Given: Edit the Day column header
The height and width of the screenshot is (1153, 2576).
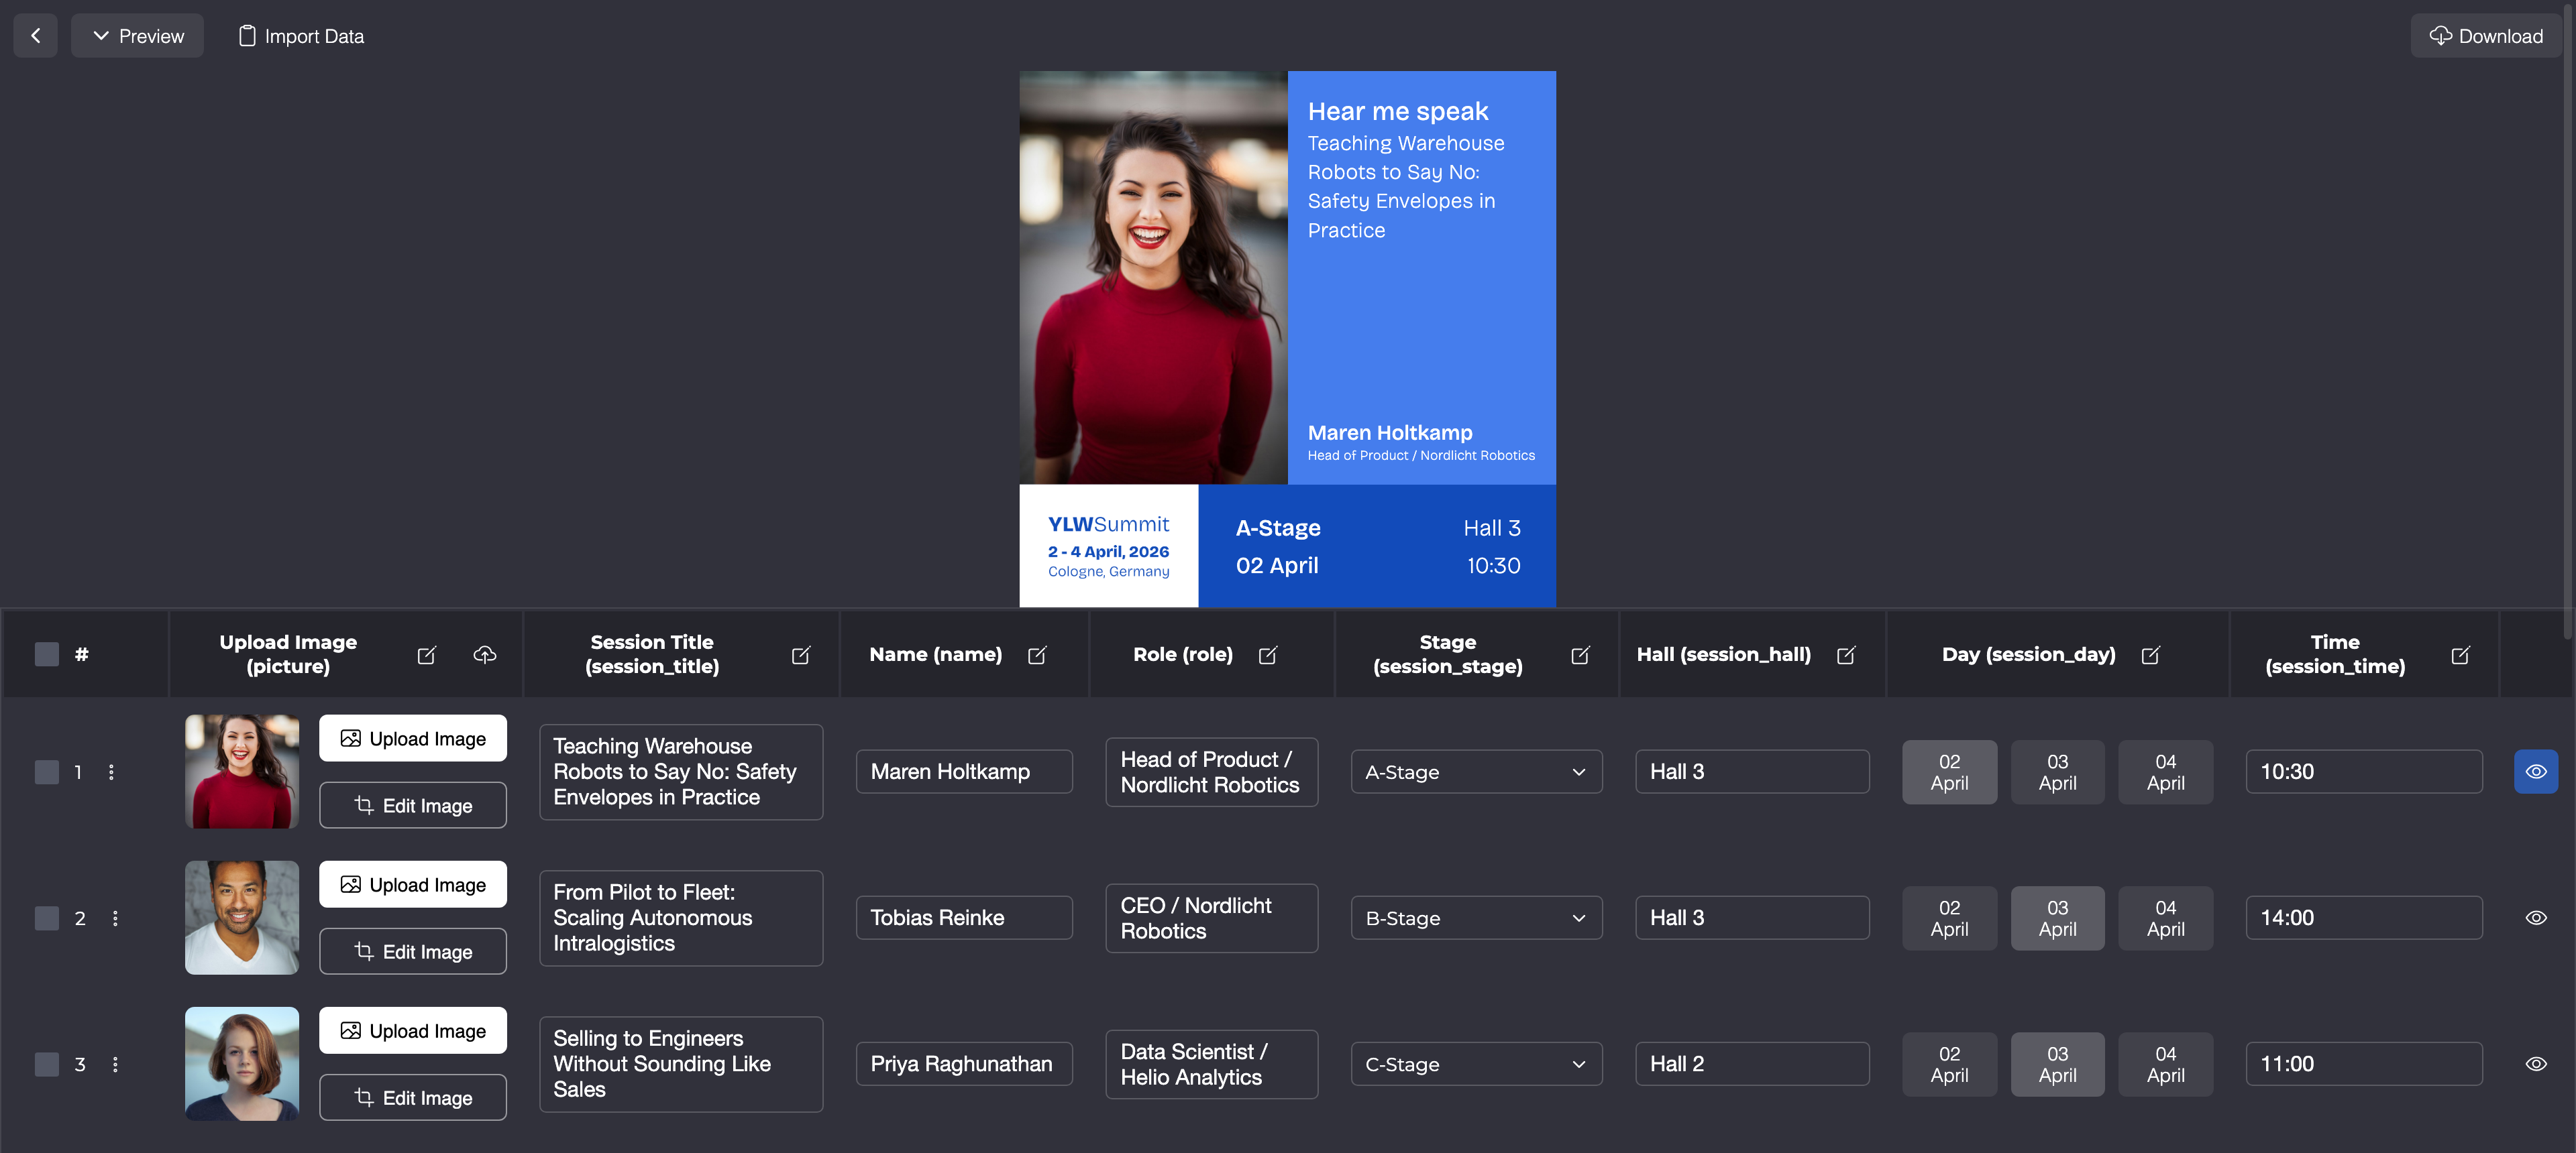Looking at the screenshot, I should pos(2150,656).
